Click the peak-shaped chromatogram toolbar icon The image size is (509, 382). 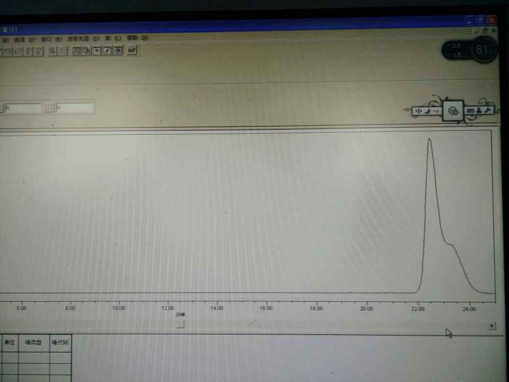(x=76, y=51)
